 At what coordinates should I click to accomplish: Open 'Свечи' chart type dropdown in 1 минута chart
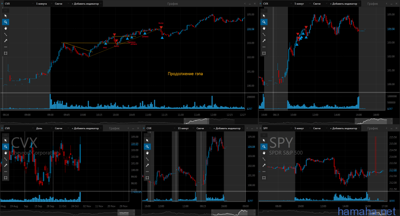point(61,4)
